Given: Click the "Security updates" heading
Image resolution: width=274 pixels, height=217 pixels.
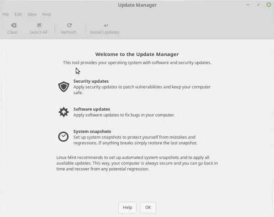Looking at the screenshot, I should point(91,81).
